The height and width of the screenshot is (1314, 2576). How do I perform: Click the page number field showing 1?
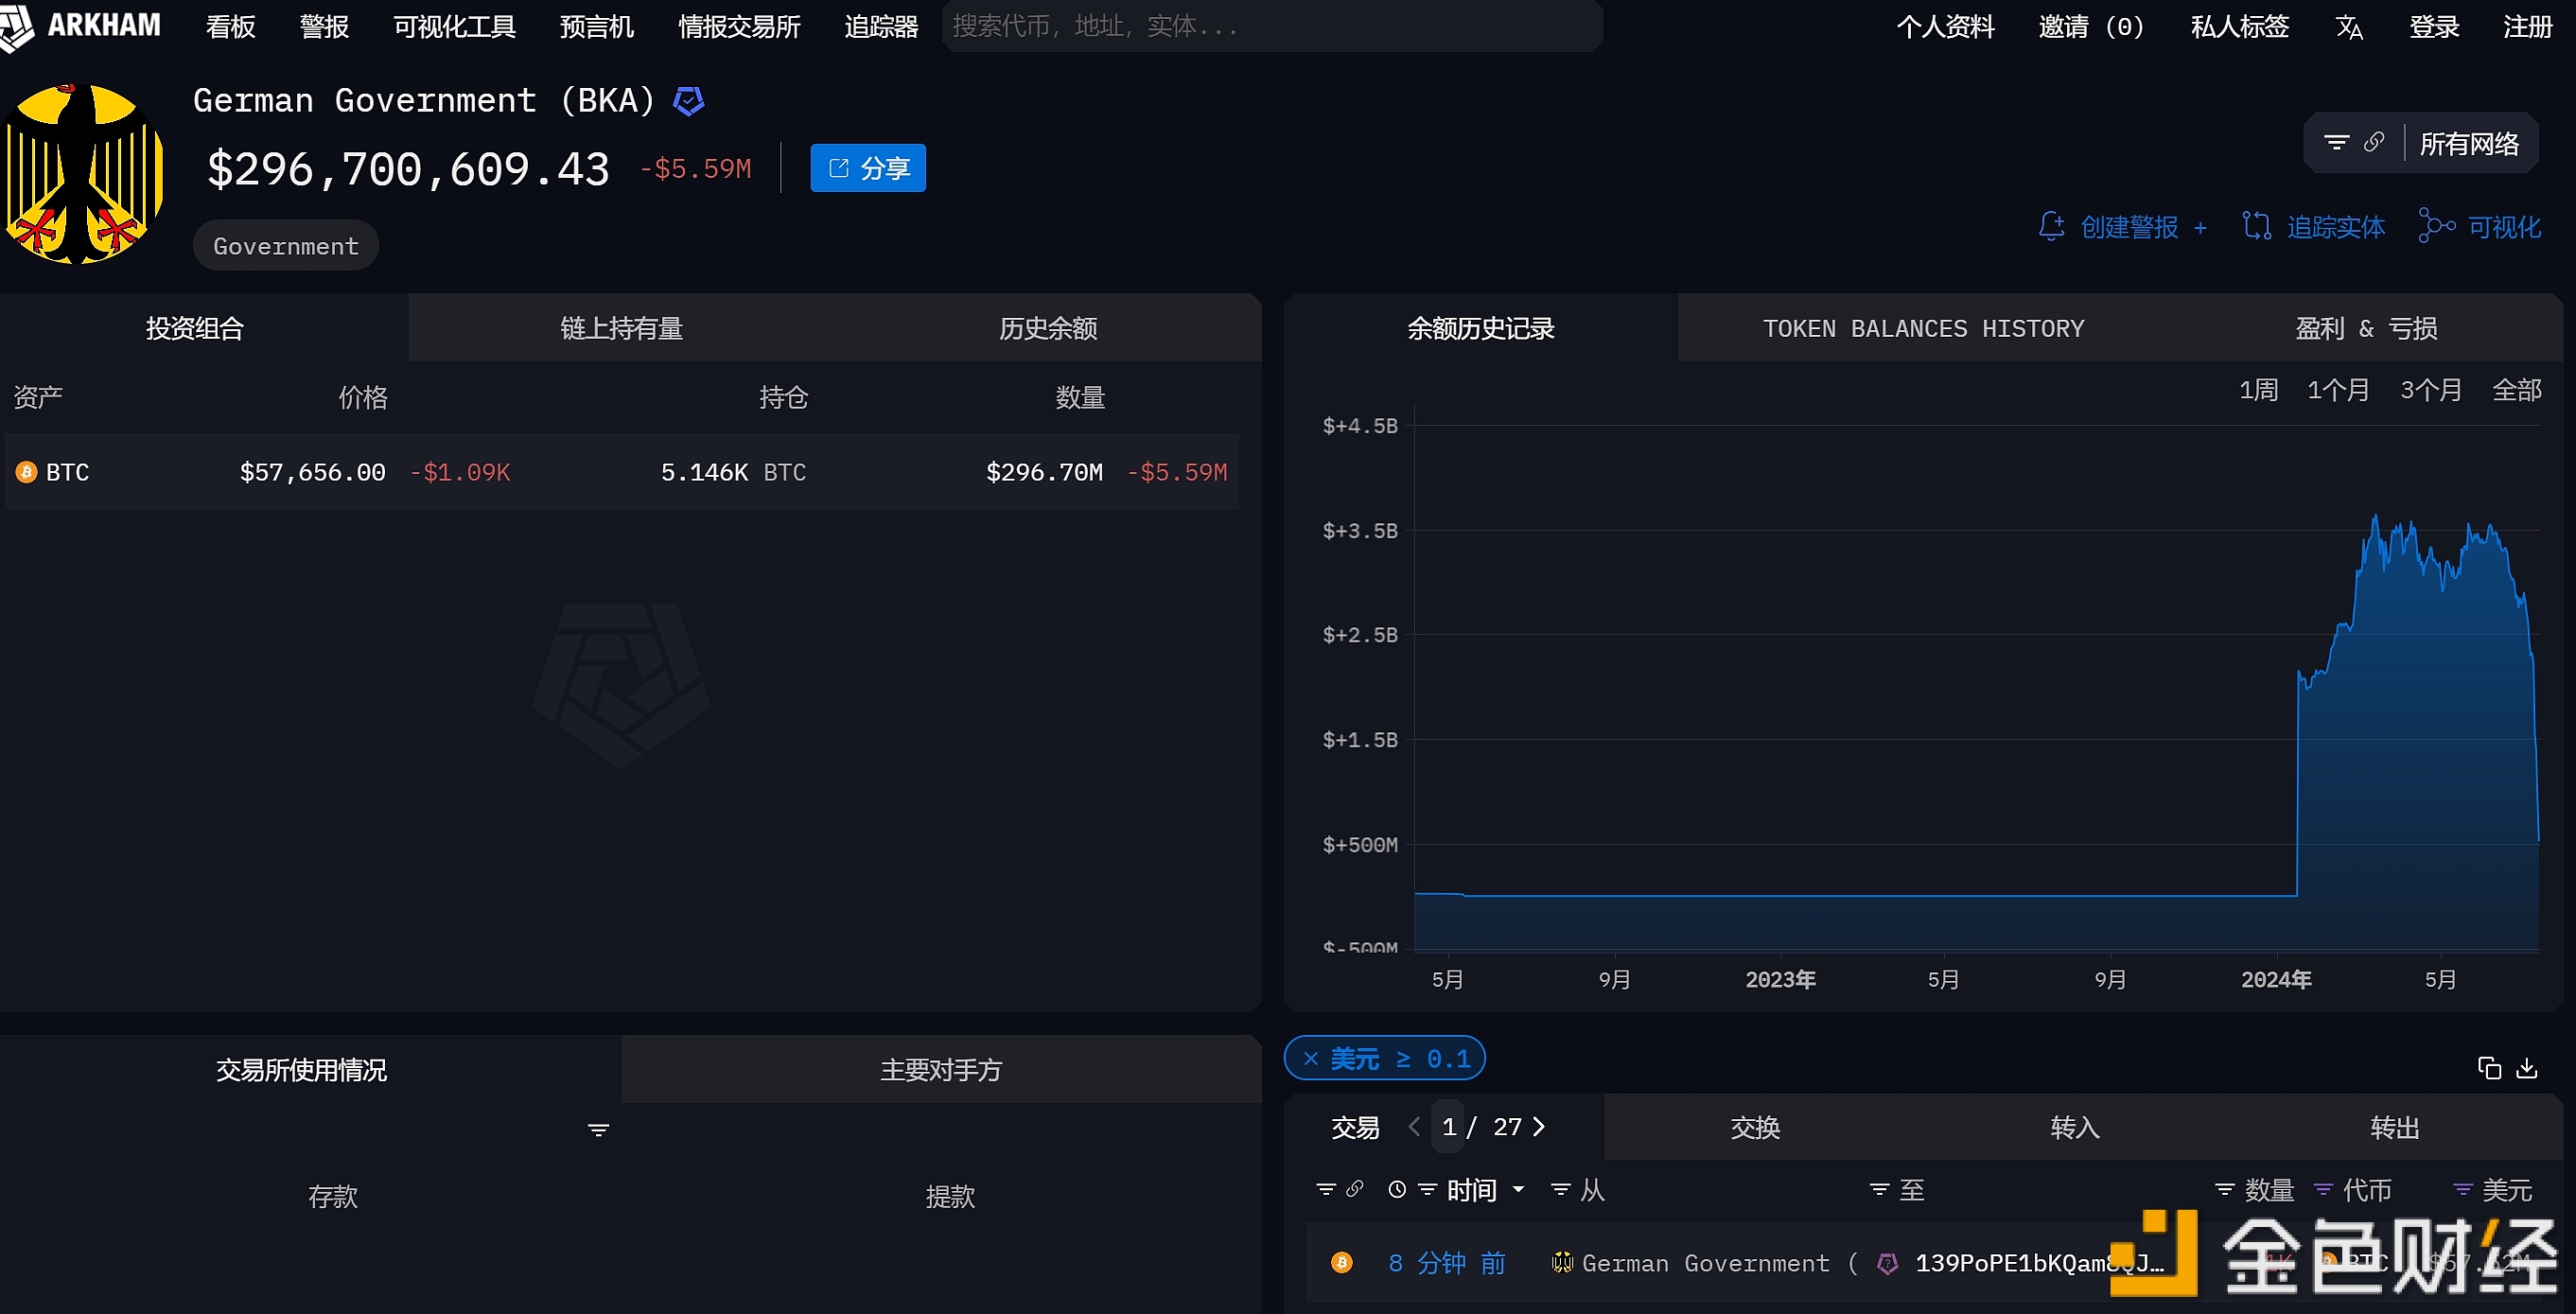click(x=1449, y=1127)
